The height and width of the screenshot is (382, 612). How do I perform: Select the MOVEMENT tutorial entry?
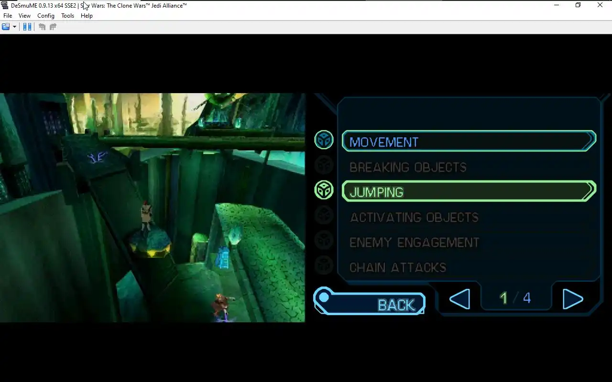tap(469, 141)
